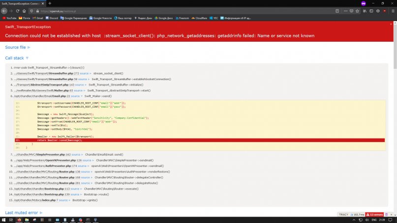Bookmark this page with star icon
The height and width of the screenshot is (223, 397).
point(357,11)
